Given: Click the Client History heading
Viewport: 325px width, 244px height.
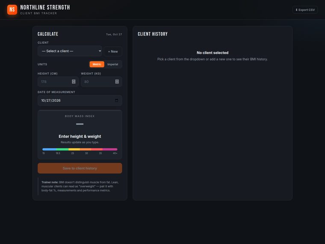Looking at the screenshot, I should [x=153, y=34].
